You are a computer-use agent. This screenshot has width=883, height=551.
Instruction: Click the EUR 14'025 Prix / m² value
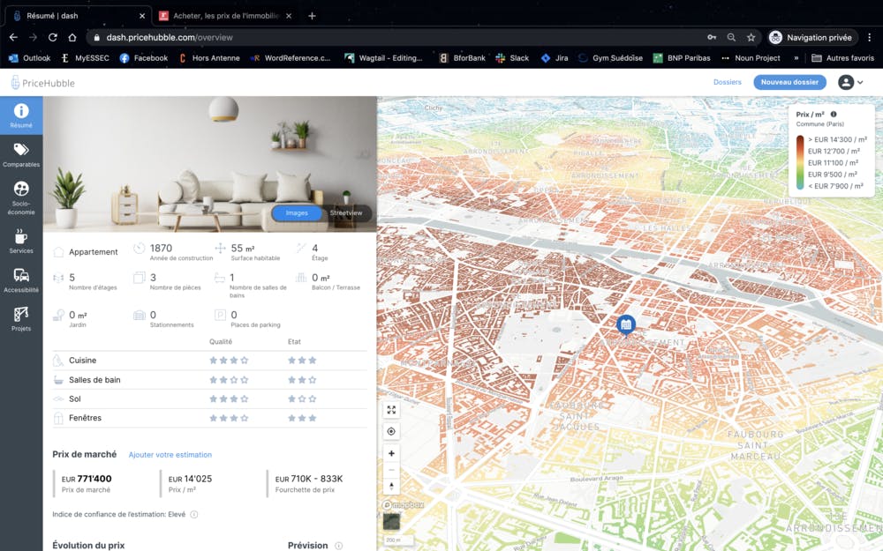[x=191, y=479]
